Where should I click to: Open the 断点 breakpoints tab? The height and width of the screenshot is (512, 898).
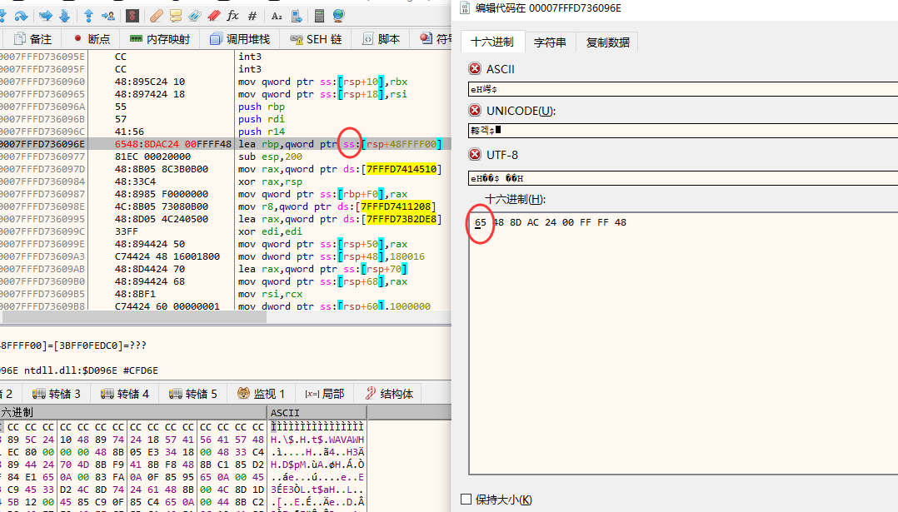92,39
